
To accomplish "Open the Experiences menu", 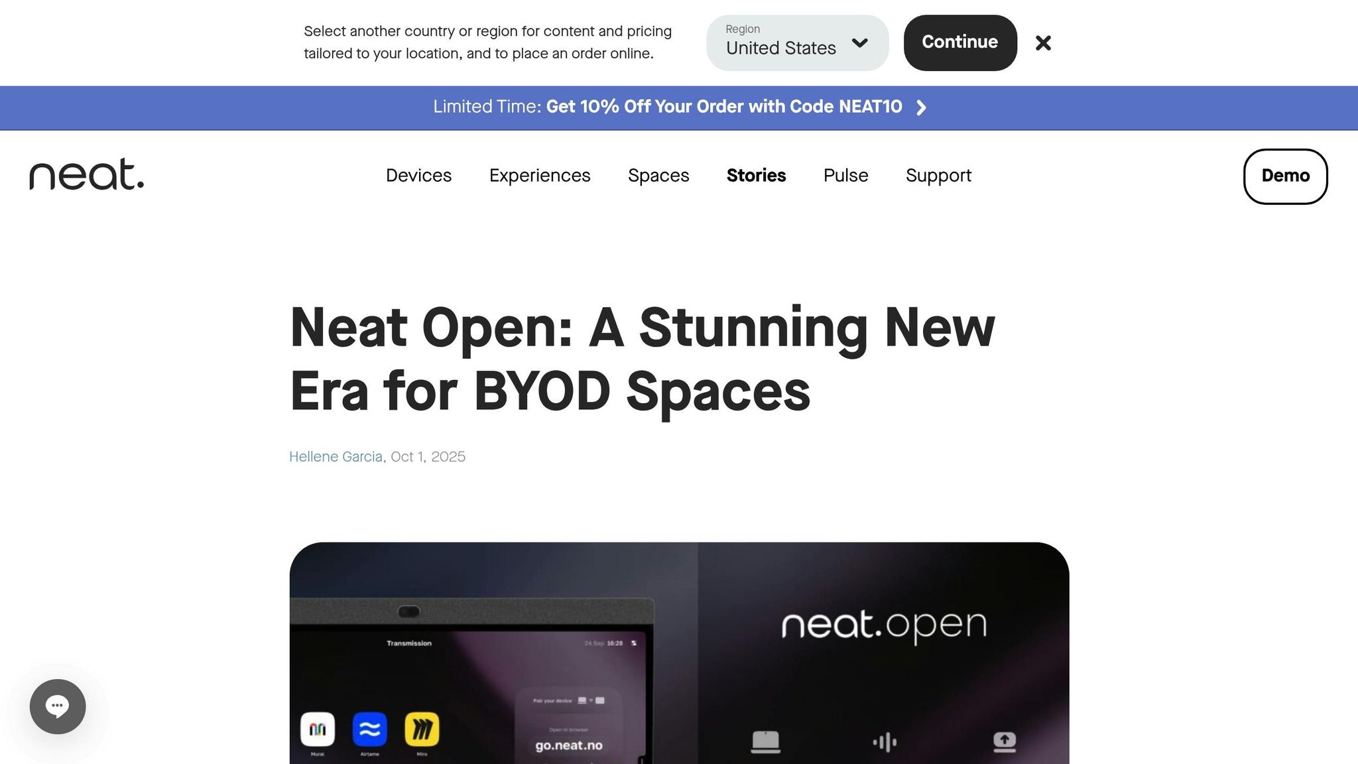I will tap(540, 176).
